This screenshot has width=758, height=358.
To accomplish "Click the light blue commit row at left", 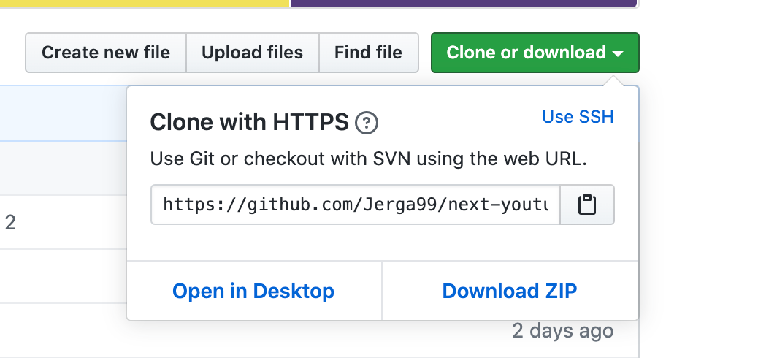I will (62, 113).
